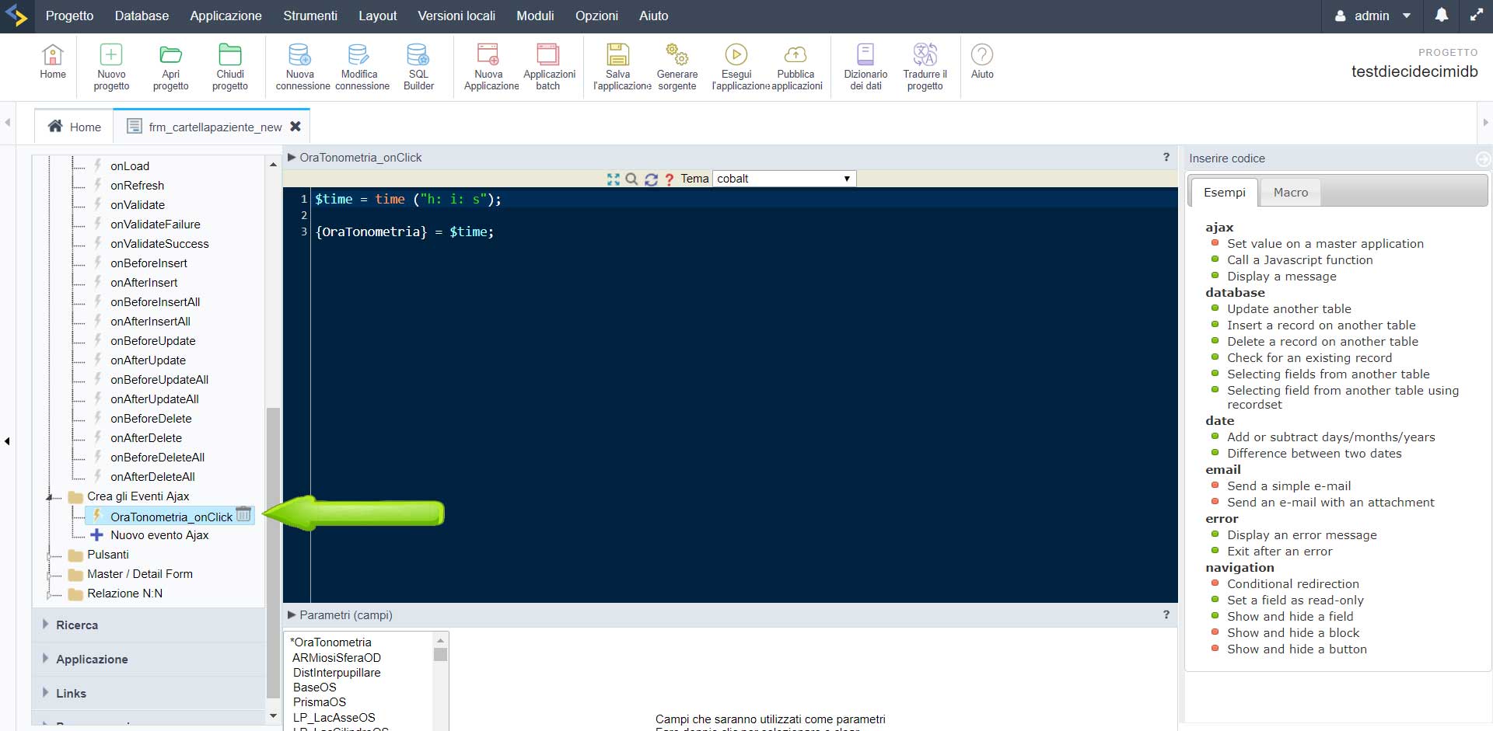Switch to the Macro tab
The height and width of the screenshot is (731, 1493).
pos(1291,192)
